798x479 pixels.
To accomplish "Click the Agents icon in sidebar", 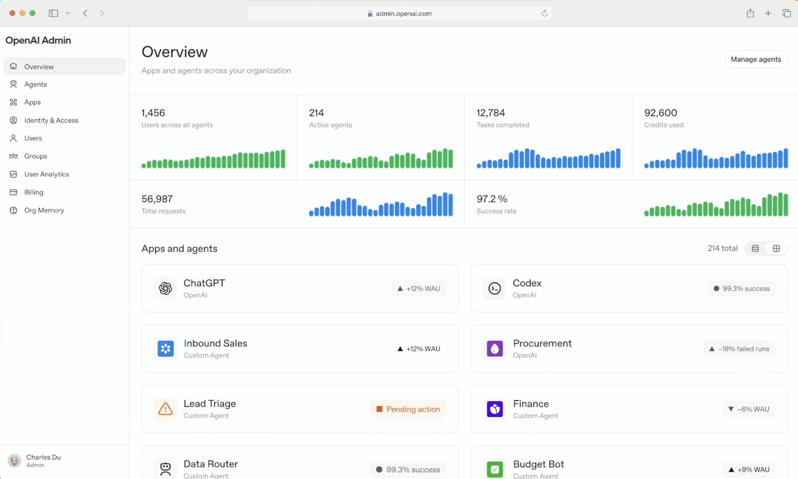I will (x=13, y=84).
